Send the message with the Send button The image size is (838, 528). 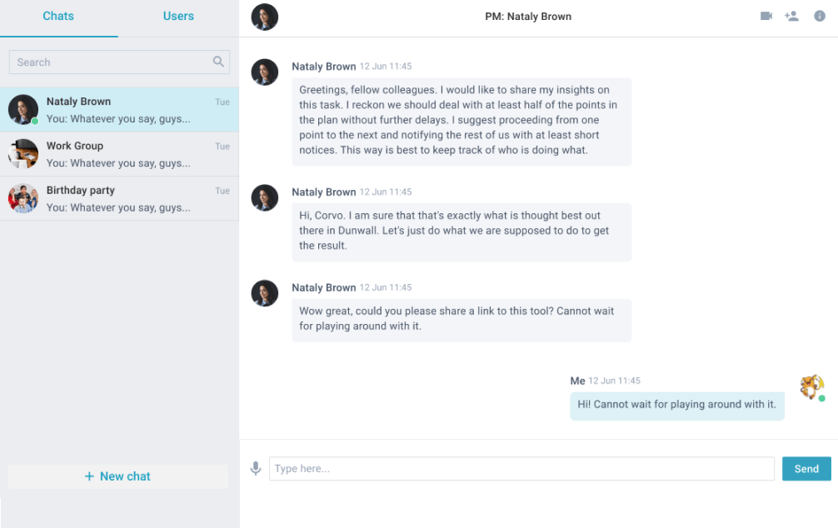806,469
